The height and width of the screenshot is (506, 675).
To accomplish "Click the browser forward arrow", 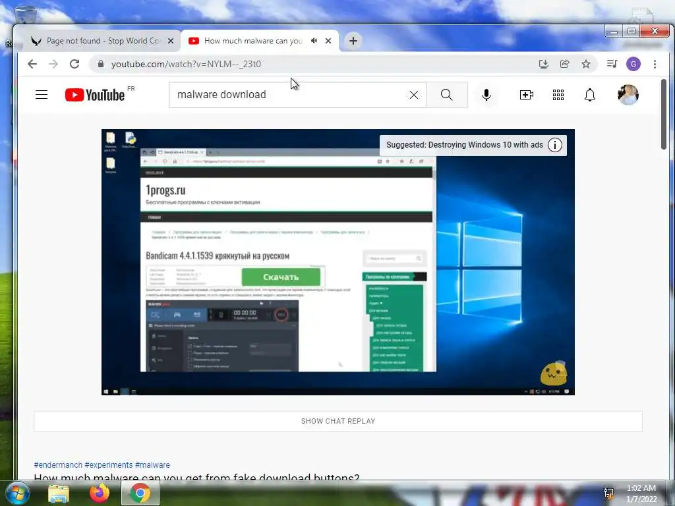I will click(53, 64).
